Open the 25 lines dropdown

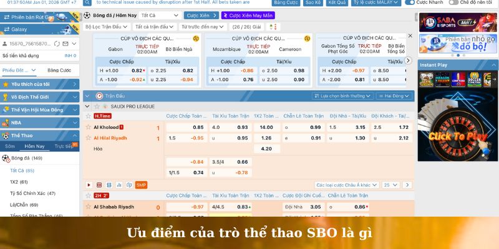tap(391, 185)
